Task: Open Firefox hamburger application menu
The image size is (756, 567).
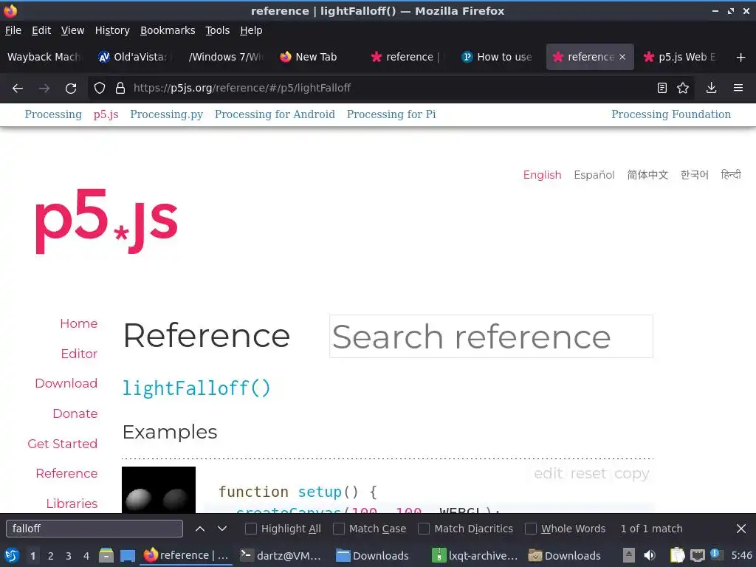Action: [x=738, y=88]
